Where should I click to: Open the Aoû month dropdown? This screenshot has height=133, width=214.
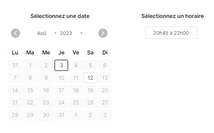tap(47, 33)
